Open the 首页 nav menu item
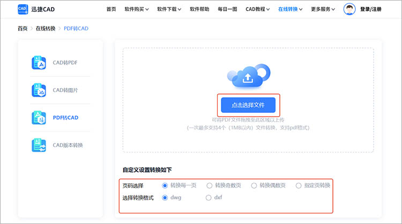Image resolution: width=402 pixels, height=224 pixels. 111,9
